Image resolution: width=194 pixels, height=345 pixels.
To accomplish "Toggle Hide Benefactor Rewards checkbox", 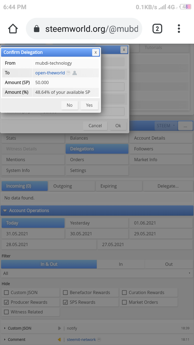I will (65, 292).
